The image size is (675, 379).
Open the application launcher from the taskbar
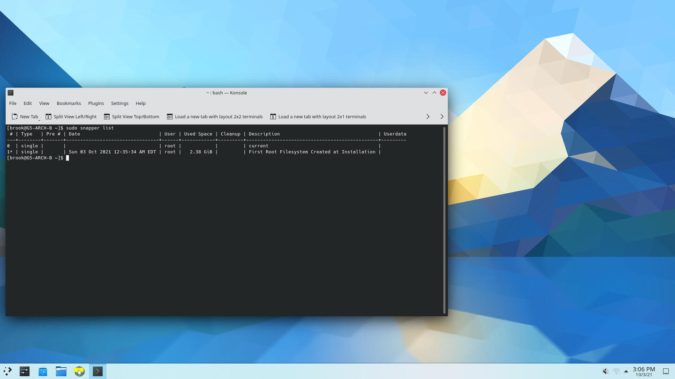click(x=7, y=371)
